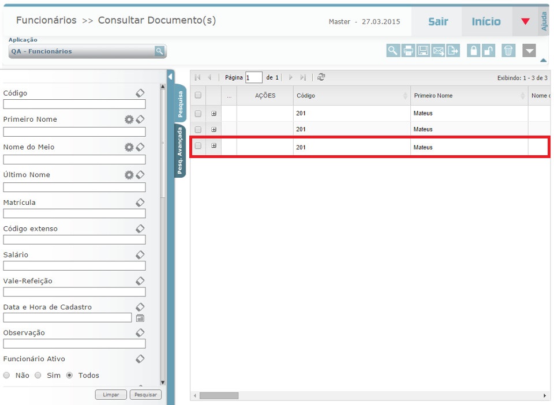Open the gray dropdown arrow in toolbar
Image resolution: width=554 pixels, height=405 pixels.
tap(529, 51)
